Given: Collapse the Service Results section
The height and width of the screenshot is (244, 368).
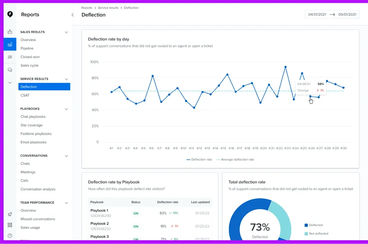Looking at the screenshot, I should (x=66, y=79).
